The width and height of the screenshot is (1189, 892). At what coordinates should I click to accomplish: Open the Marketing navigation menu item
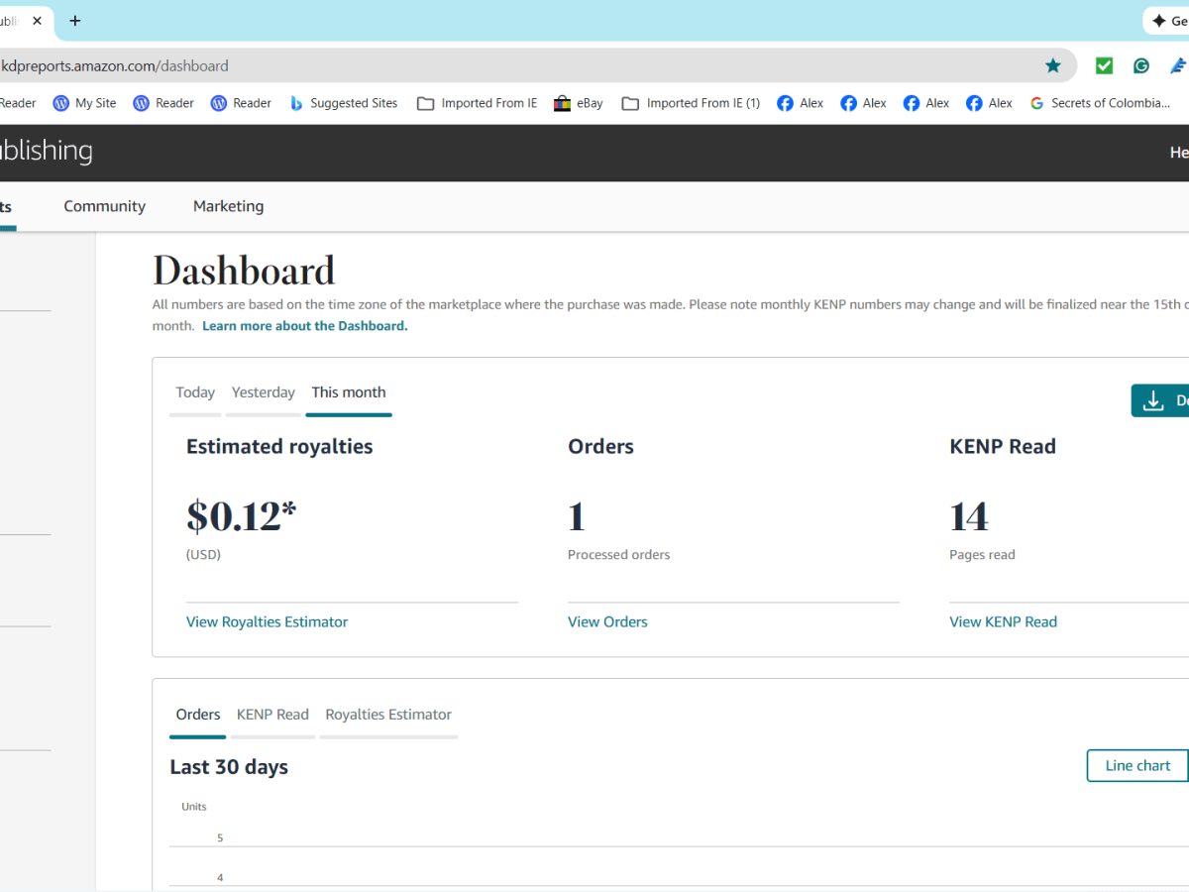click(228, 206)
